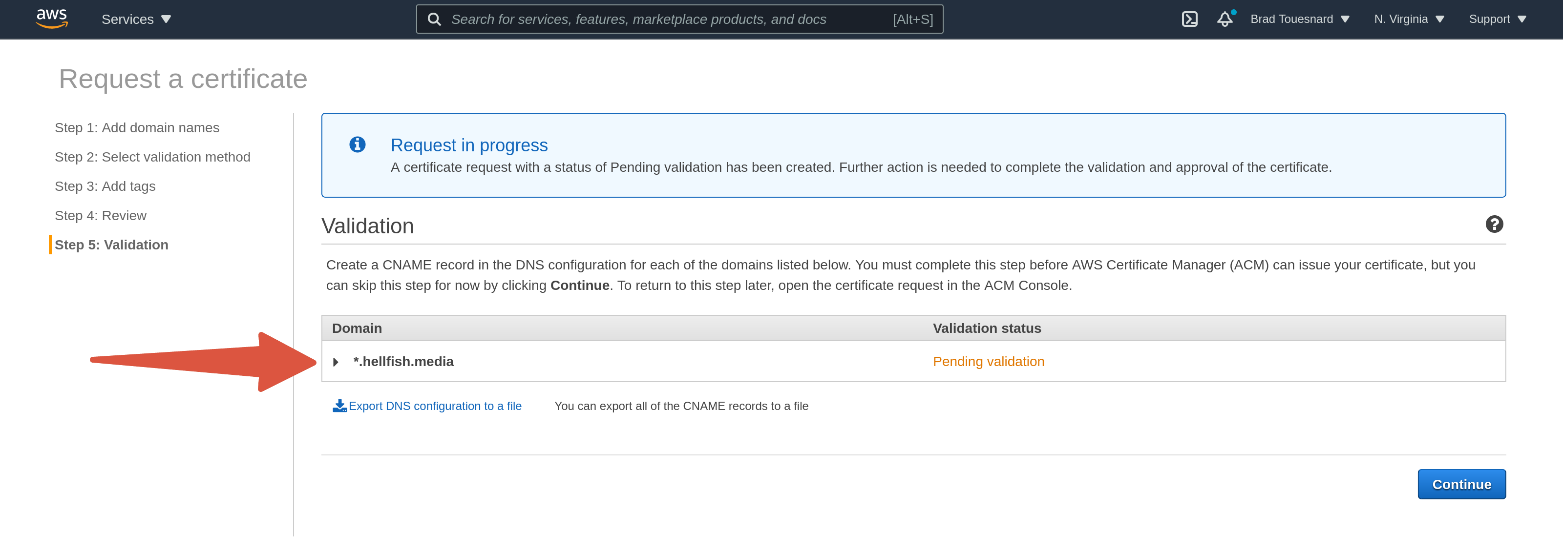1563x554 pixels.
Task: Click the Continue button
Action: click(x=1462, y=484)
